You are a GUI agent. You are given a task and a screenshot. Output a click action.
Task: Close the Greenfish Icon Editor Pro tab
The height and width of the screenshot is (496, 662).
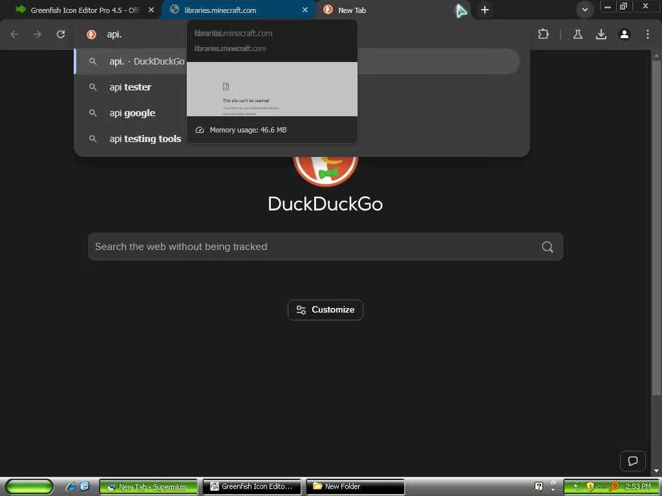151,10
